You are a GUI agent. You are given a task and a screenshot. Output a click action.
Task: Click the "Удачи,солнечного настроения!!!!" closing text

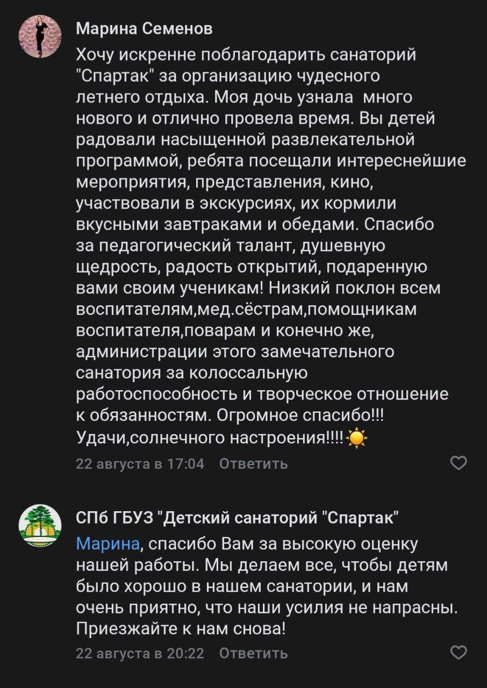(210, 439)
